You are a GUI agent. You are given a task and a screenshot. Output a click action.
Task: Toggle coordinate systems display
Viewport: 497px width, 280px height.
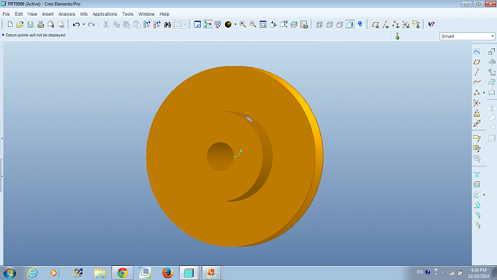pos(406,24)
